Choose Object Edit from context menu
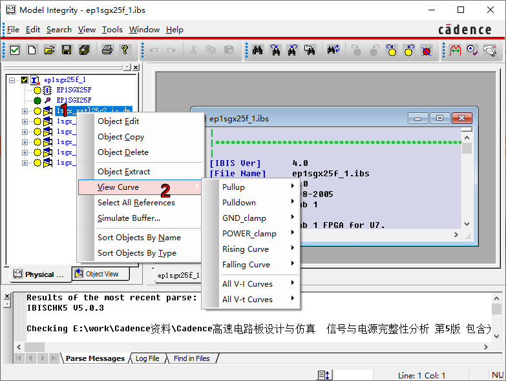Viewport: 506px width, 381px height. 141,121
